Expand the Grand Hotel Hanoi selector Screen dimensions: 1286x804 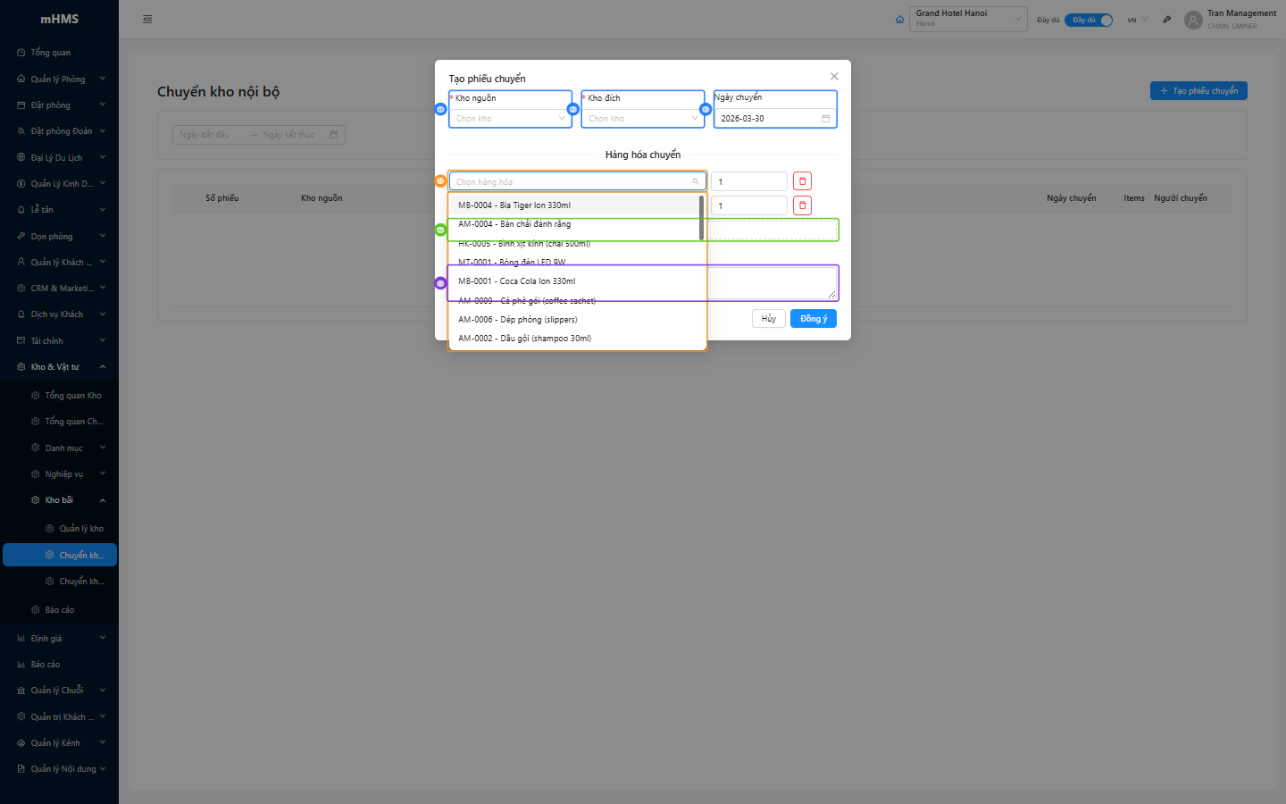pos(968,19)
